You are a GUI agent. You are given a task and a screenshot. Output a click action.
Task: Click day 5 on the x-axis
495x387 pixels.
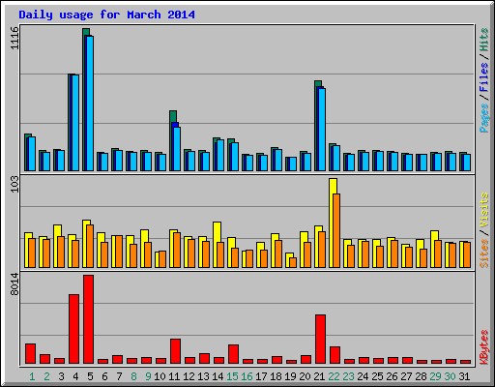(x=90, y=376)
